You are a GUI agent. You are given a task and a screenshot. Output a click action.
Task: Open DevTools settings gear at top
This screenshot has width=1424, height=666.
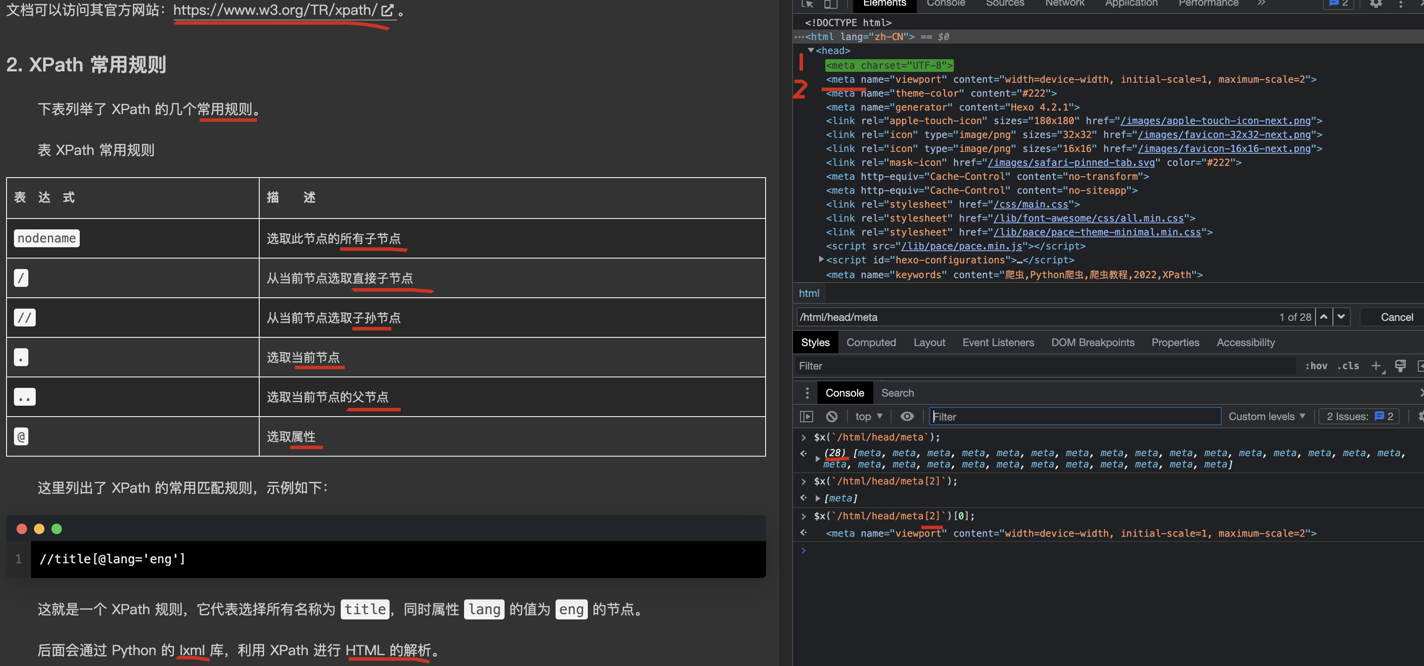(1376, 4)
